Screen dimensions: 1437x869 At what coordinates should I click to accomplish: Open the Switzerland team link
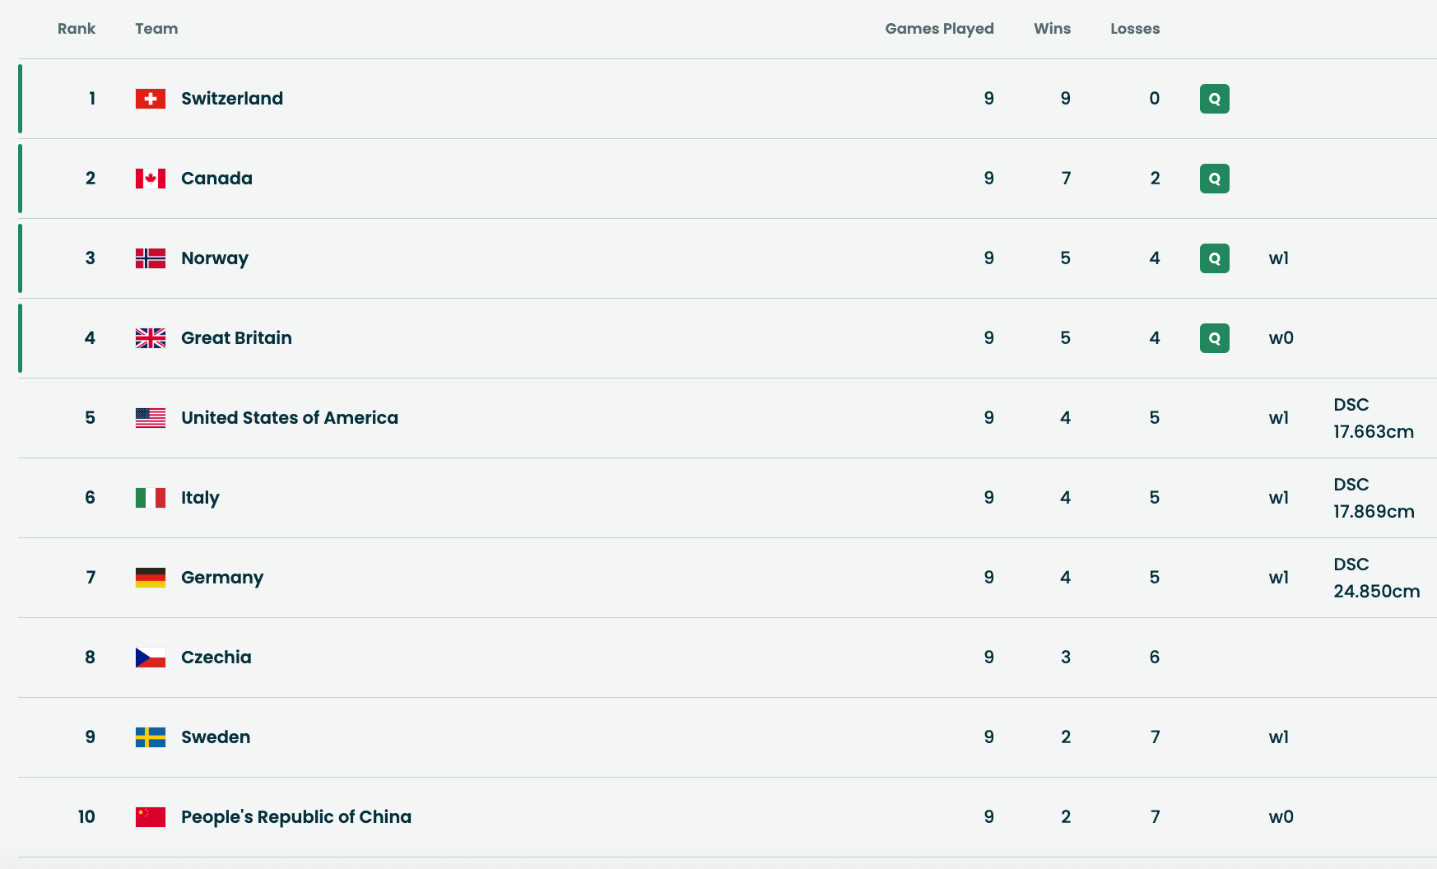coord(231,99)
